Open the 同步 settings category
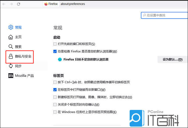This screenshot has width=188, height=128. 18,66
